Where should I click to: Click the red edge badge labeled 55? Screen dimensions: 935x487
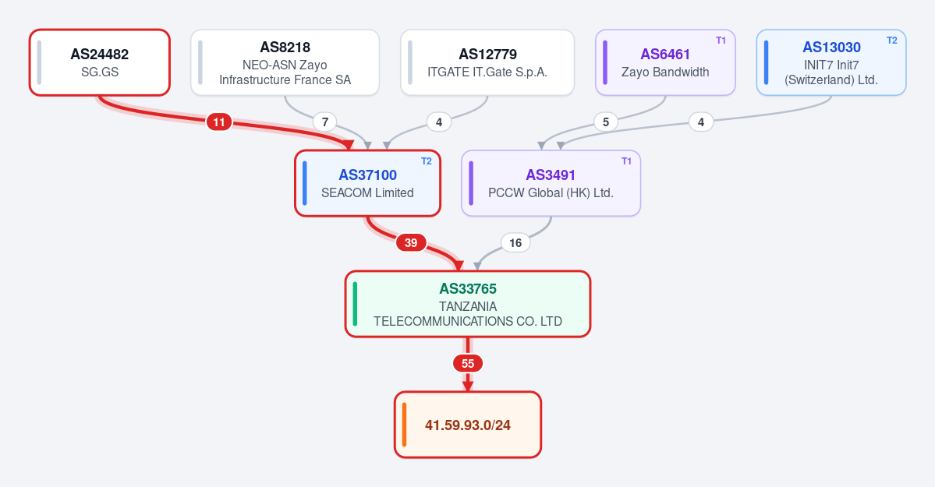(468, 364)
